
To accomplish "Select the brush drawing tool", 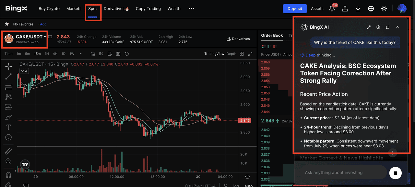I will [9, 117].
